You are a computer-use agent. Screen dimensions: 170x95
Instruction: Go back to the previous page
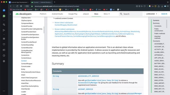pyautogui.click(x=11, y=6)
